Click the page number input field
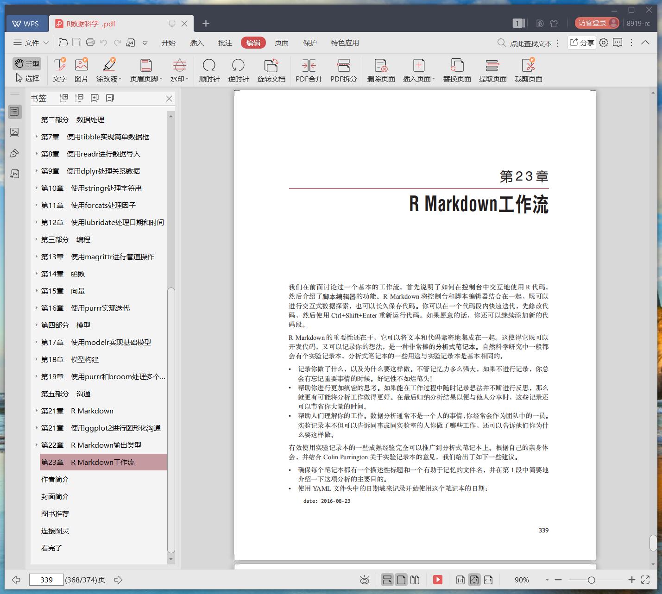The image size is (662, 594). click(x=46, y=580)
